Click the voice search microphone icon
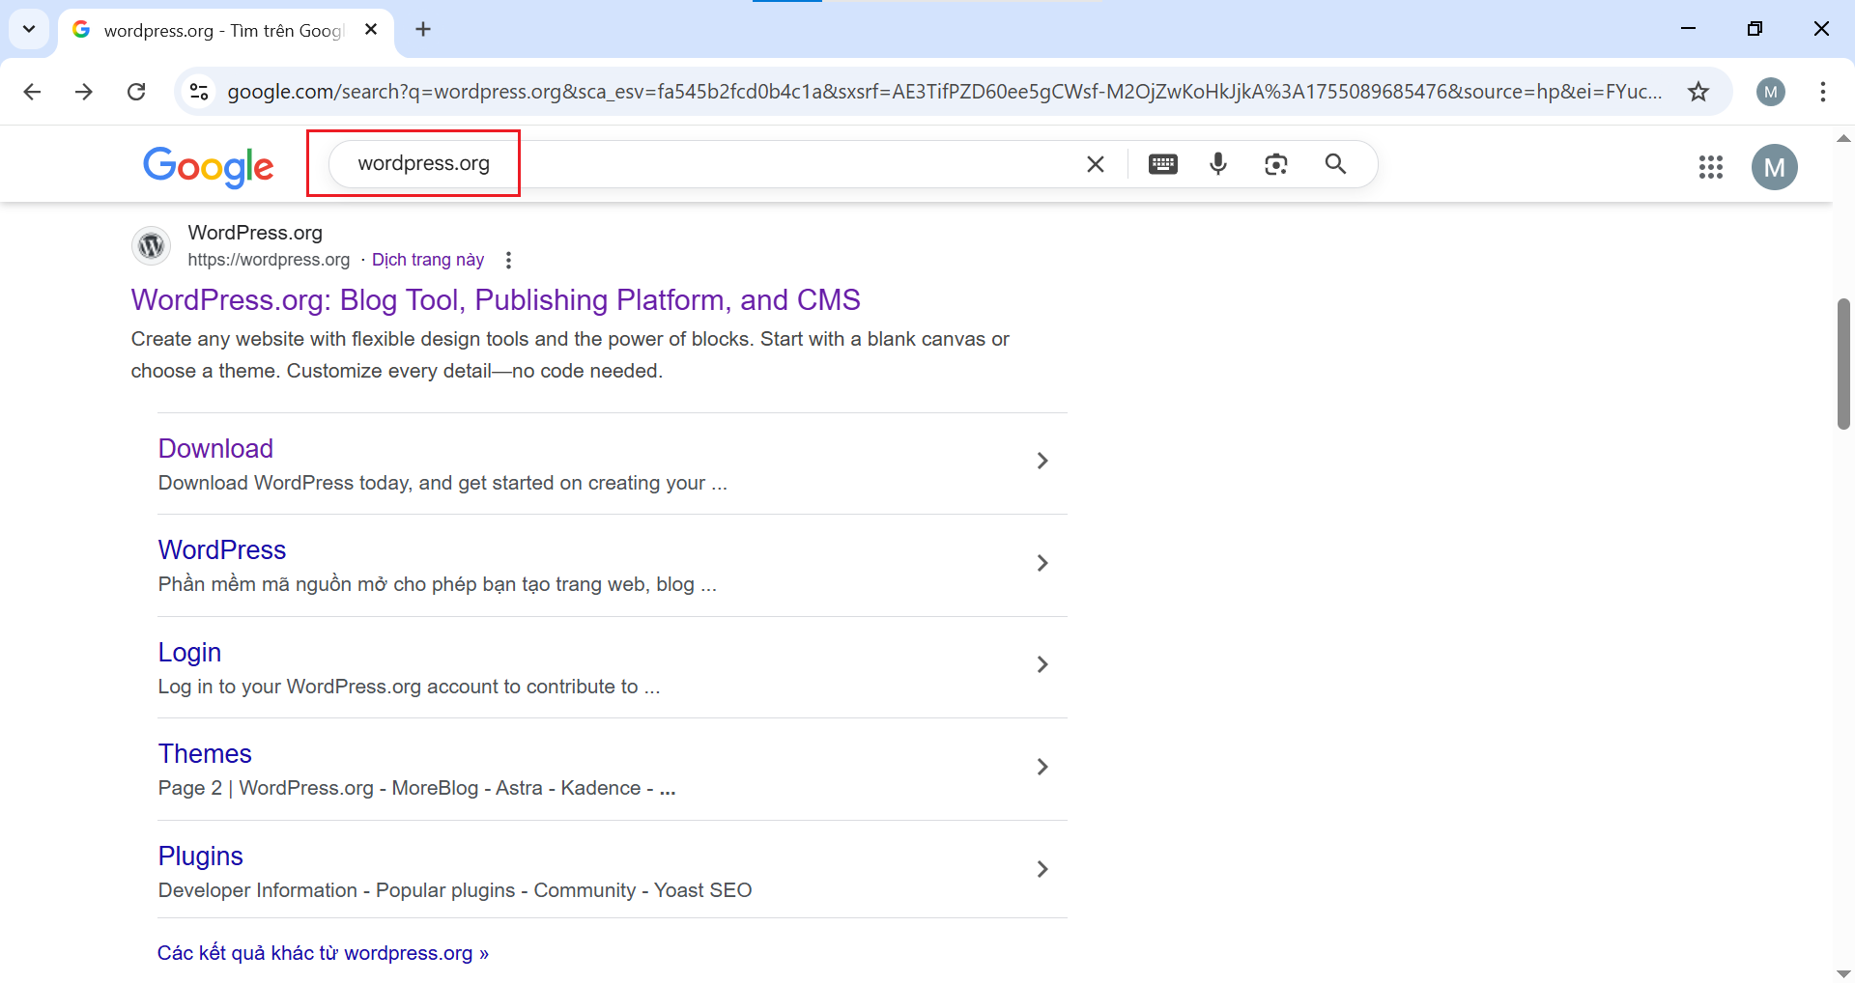Screen dimensions: 1855x983 click(1218, 164)
